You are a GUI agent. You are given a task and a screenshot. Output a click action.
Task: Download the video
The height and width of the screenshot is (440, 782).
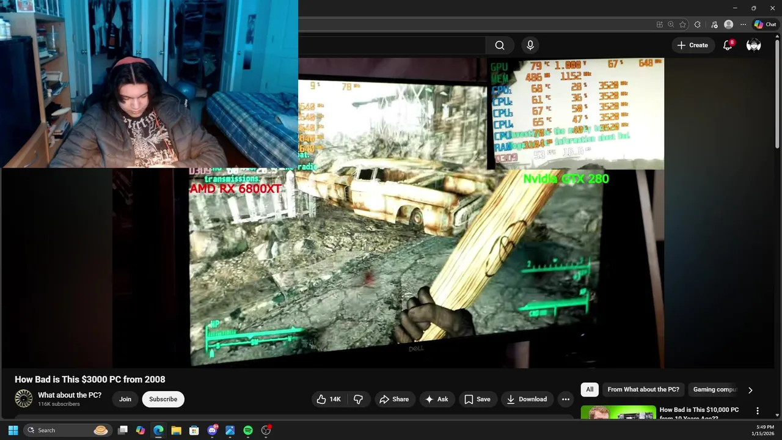point(527,399)
